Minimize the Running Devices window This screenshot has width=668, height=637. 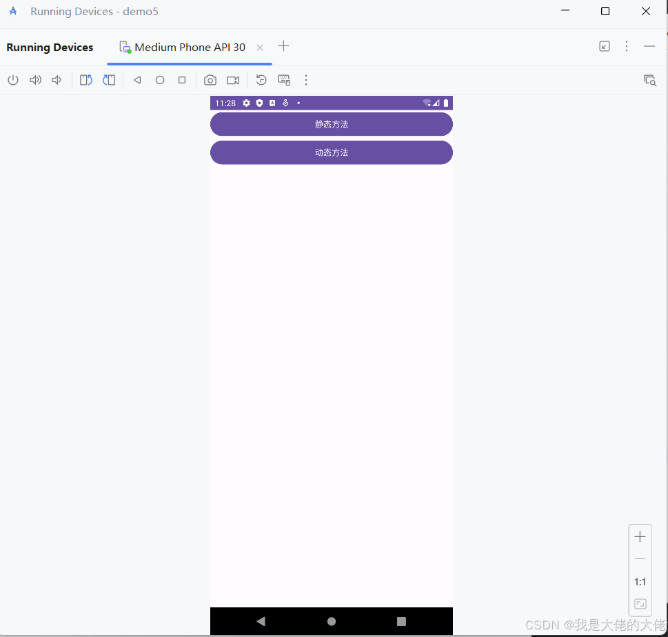pyautogui.click(x=565, y=10)
